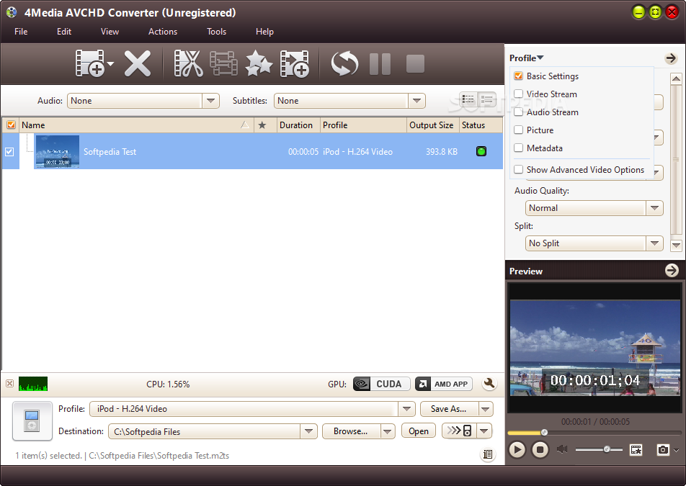
Task: Stop the preview playback
Action: point(540,449)
